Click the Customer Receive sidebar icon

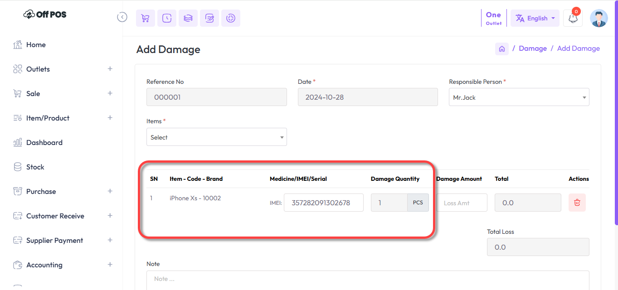[x=18, y=216]
